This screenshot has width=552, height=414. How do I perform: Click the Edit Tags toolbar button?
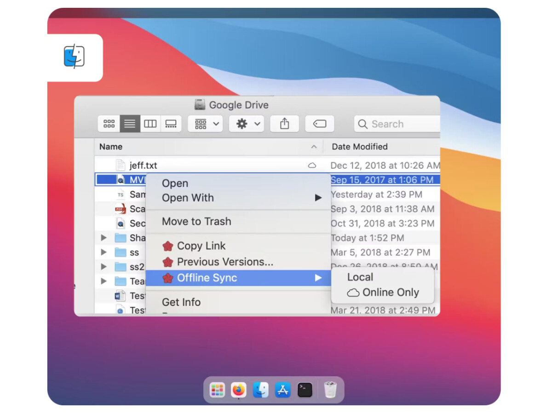tap(320, 124)
